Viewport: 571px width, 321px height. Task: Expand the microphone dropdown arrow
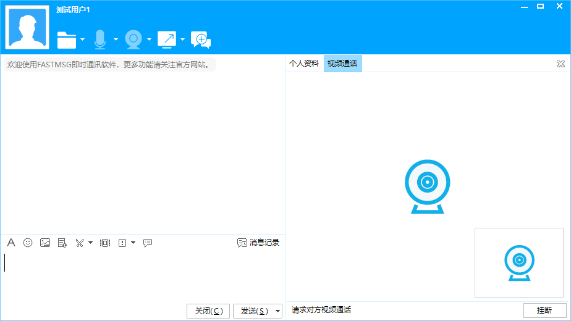116,40
